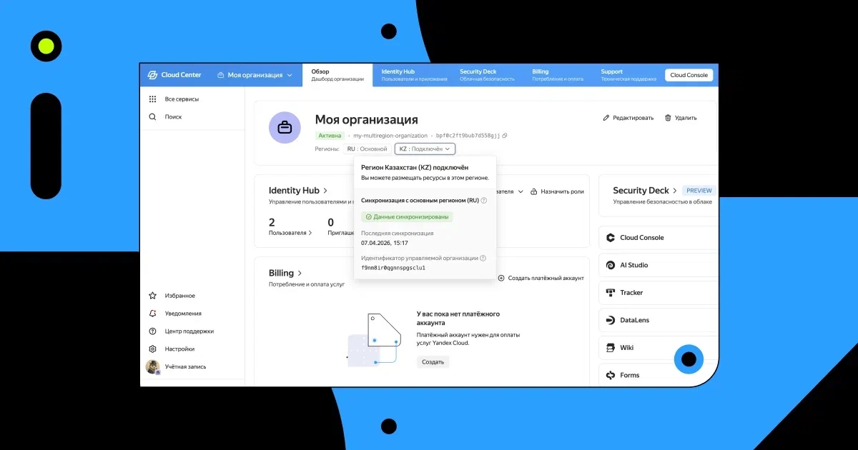Click the Cloud Center logo

pyautogui.click(x=175, y=74)
